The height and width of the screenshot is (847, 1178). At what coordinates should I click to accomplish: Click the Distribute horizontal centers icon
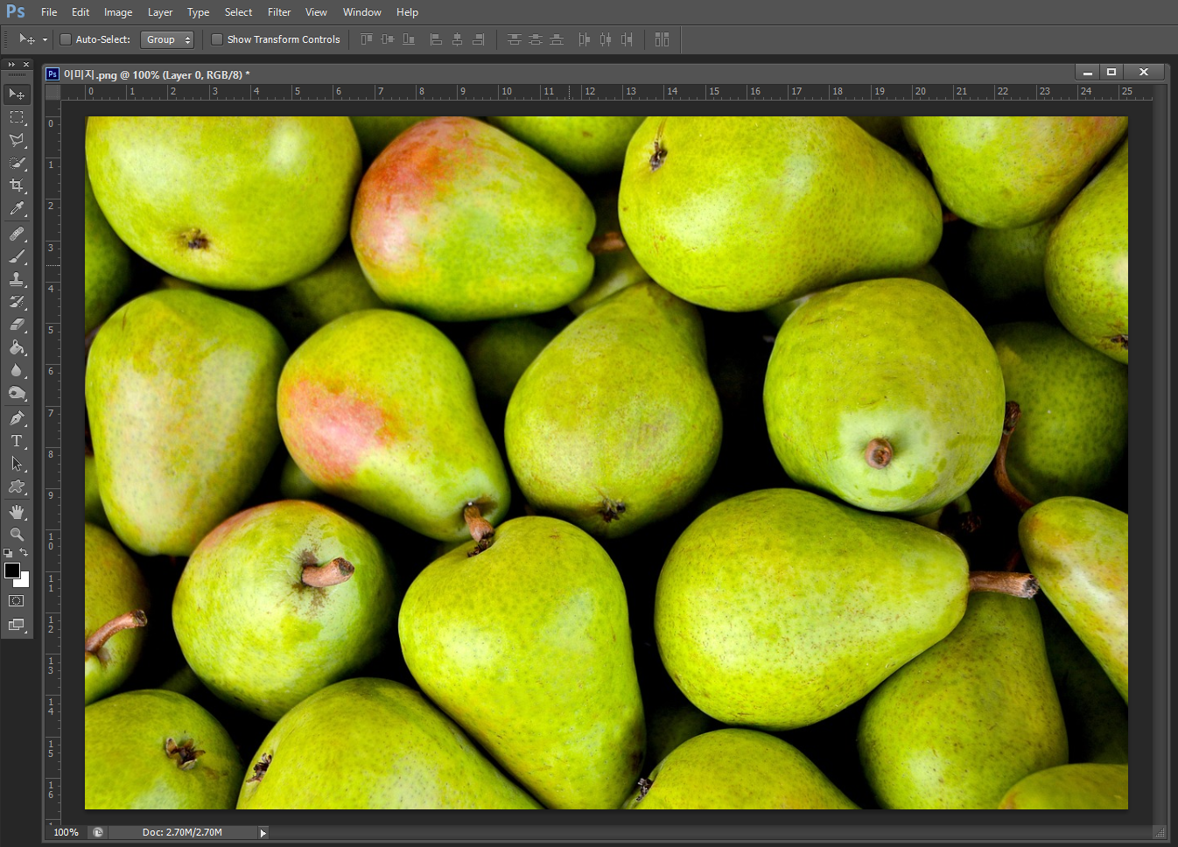tap(605, 39)
